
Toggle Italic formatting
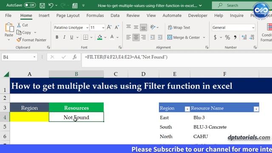coord(64,37)
